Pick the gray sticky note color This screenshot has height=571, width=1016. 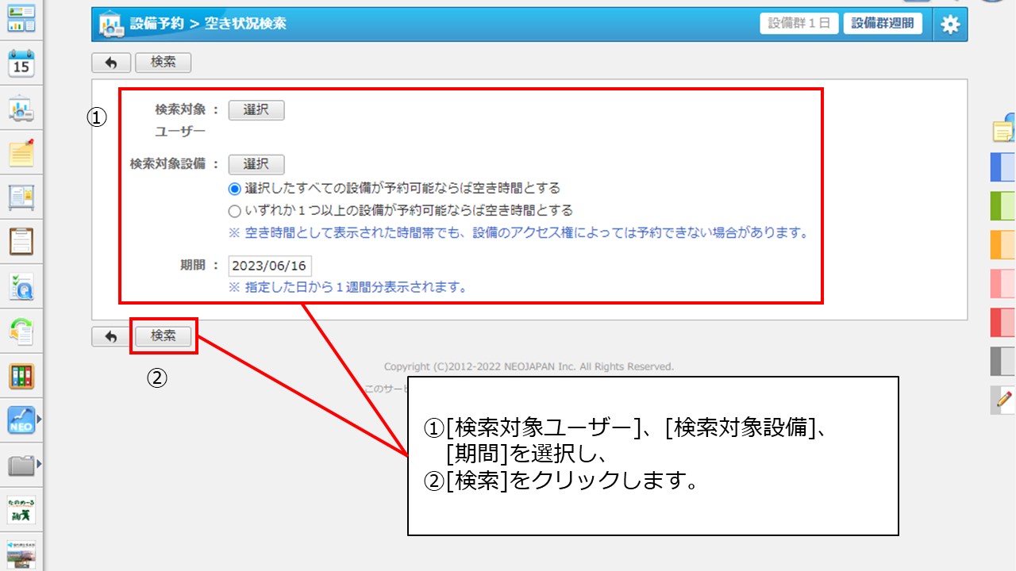point(1003,362)
